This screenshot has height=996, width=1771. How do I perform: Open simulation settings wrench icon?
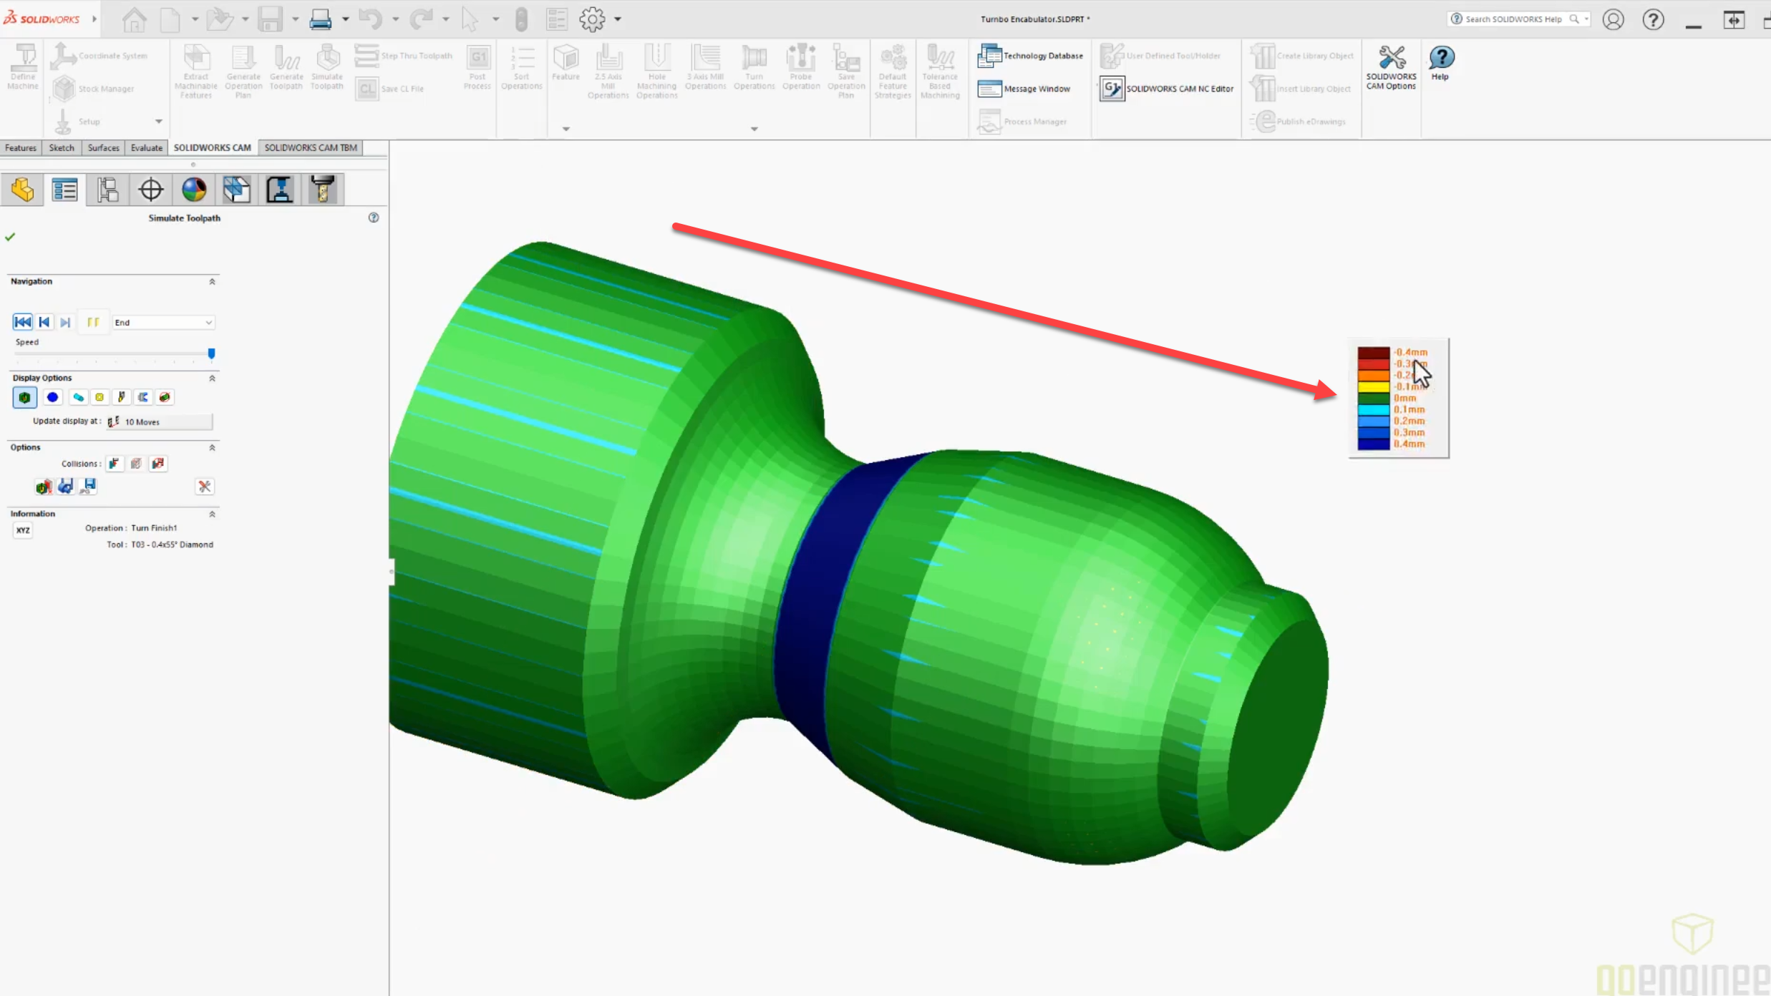[x=205, y=487]
